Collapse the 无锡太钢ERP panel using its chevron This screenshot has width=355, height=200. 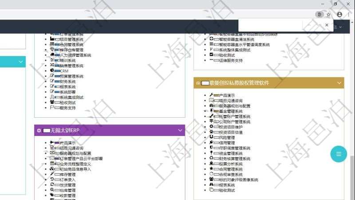click(180, 131)
